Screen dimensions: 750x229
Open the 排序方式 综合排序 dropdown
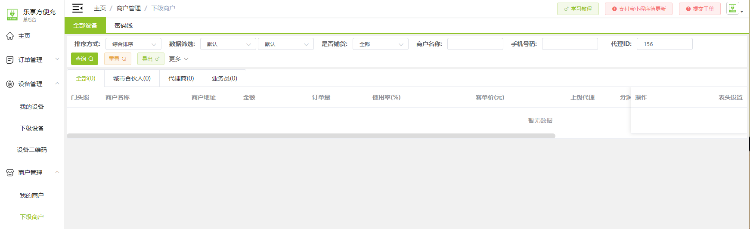[x=133, y=44]
